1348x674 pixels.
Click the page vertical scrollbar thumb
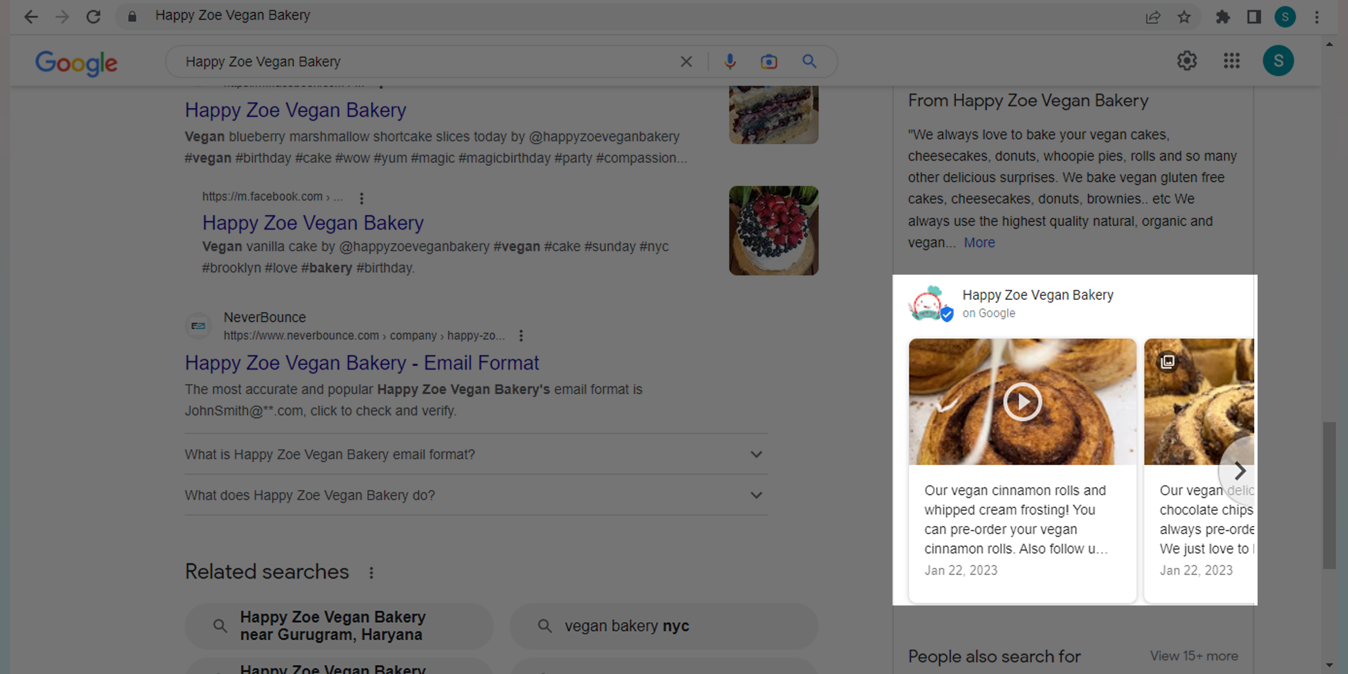tap(1329, 495)
